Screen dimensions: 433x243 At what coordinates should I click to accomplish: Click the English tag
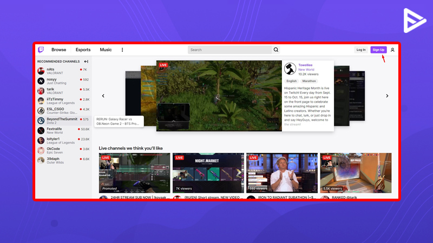pos(291,81)
